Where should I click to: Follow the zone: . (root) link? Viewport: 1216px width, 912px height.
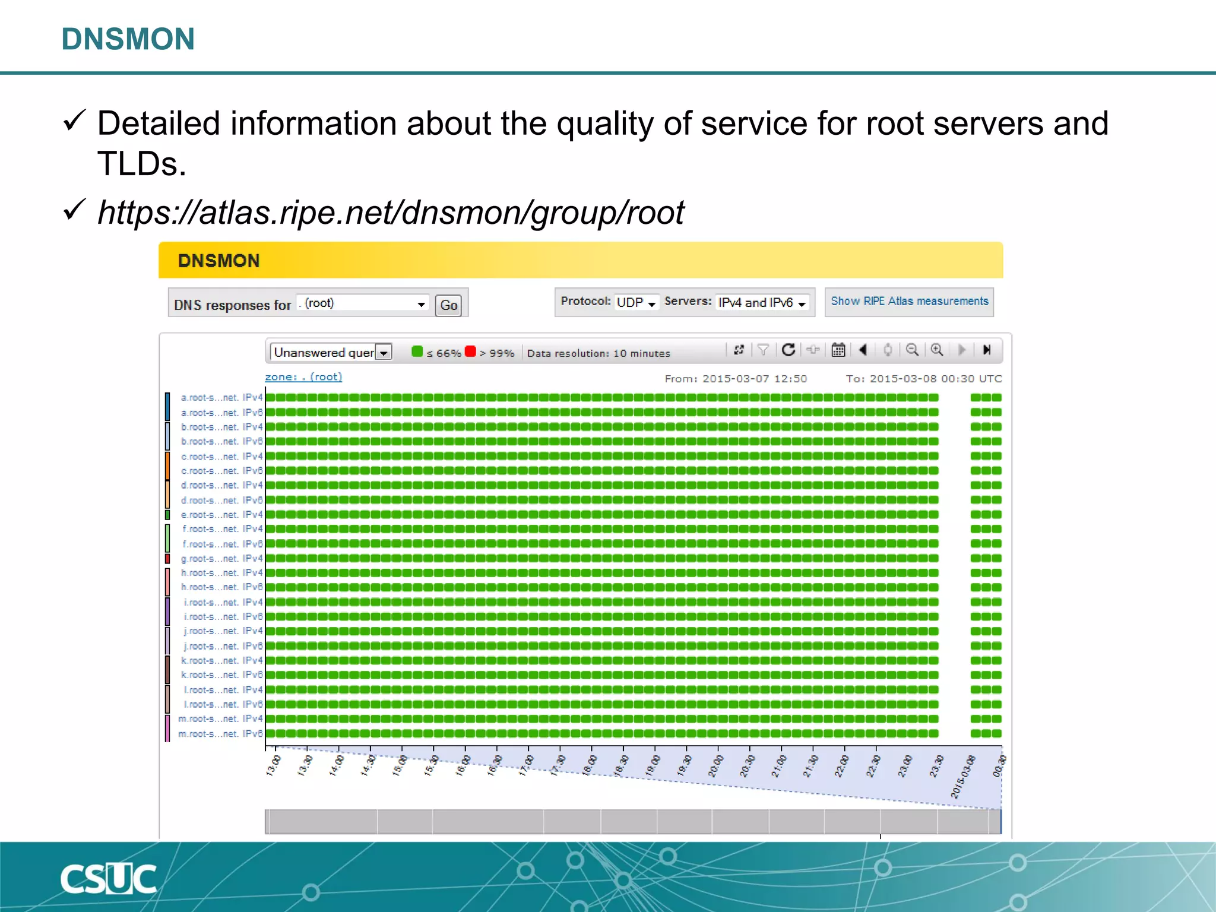point(303,377)
